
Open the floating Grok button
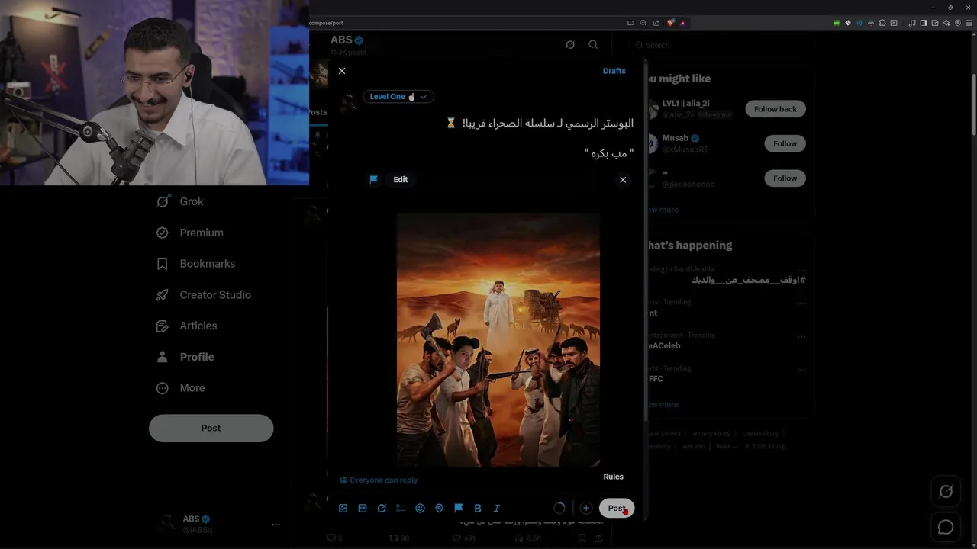click(946, 492)
